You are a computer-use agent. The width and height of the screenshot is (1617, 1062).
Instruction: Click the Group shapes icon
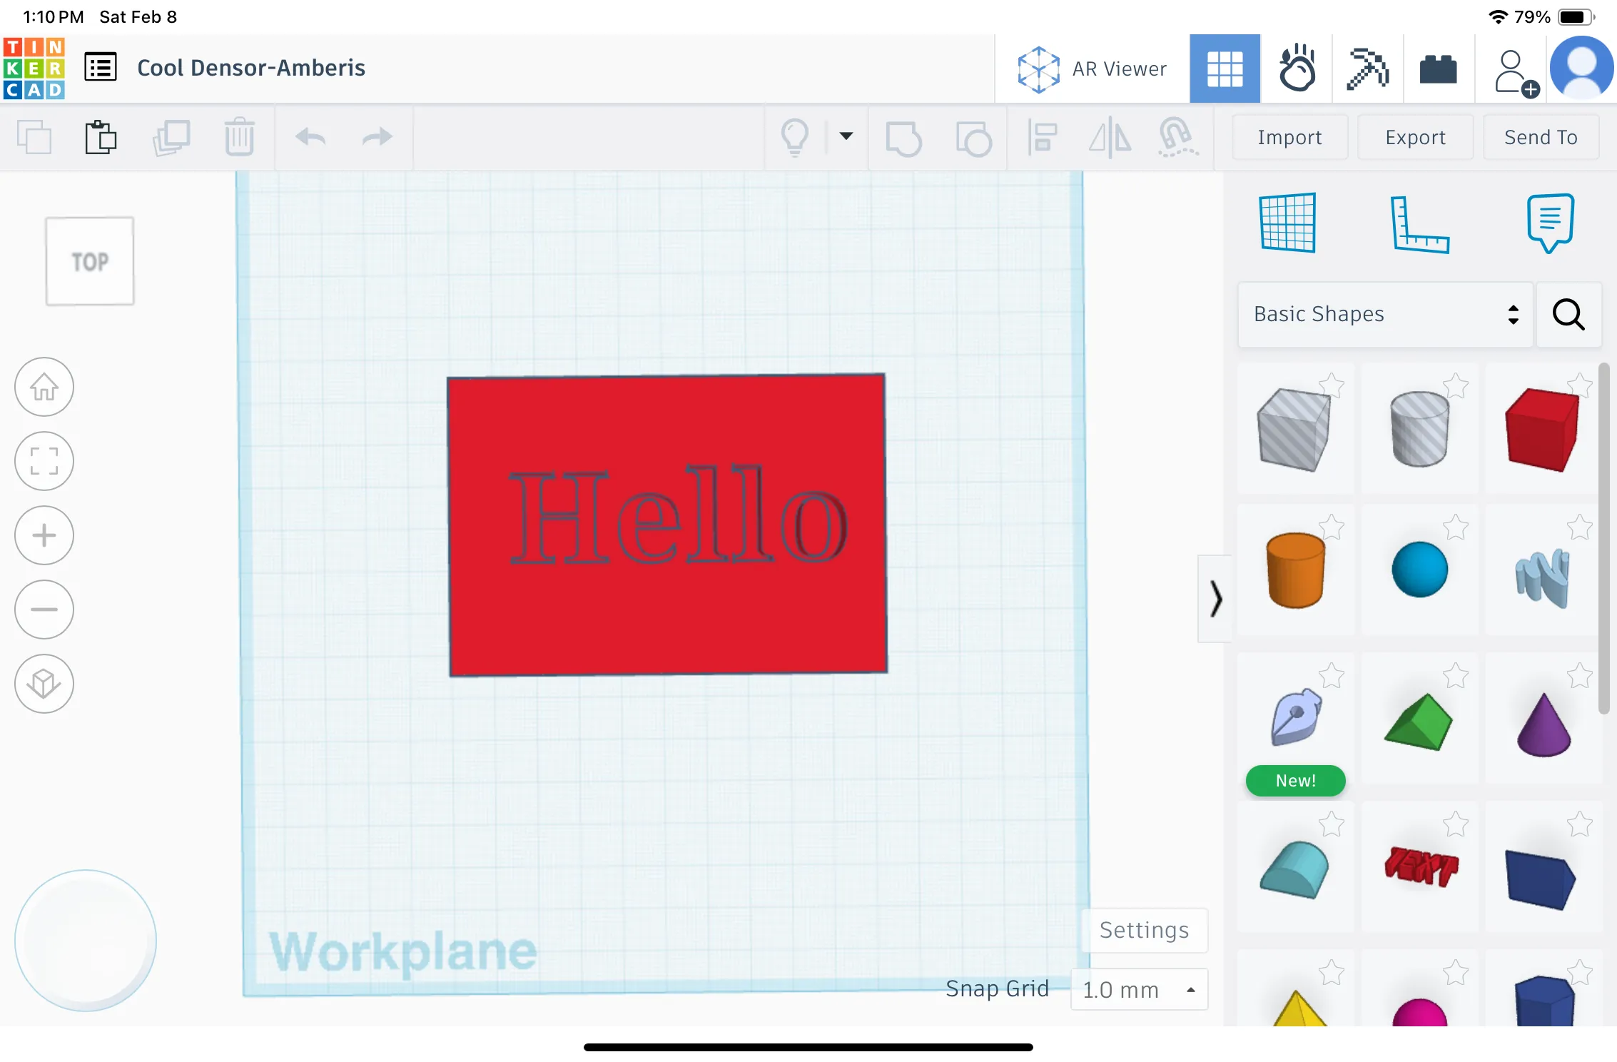pos(903,138)
